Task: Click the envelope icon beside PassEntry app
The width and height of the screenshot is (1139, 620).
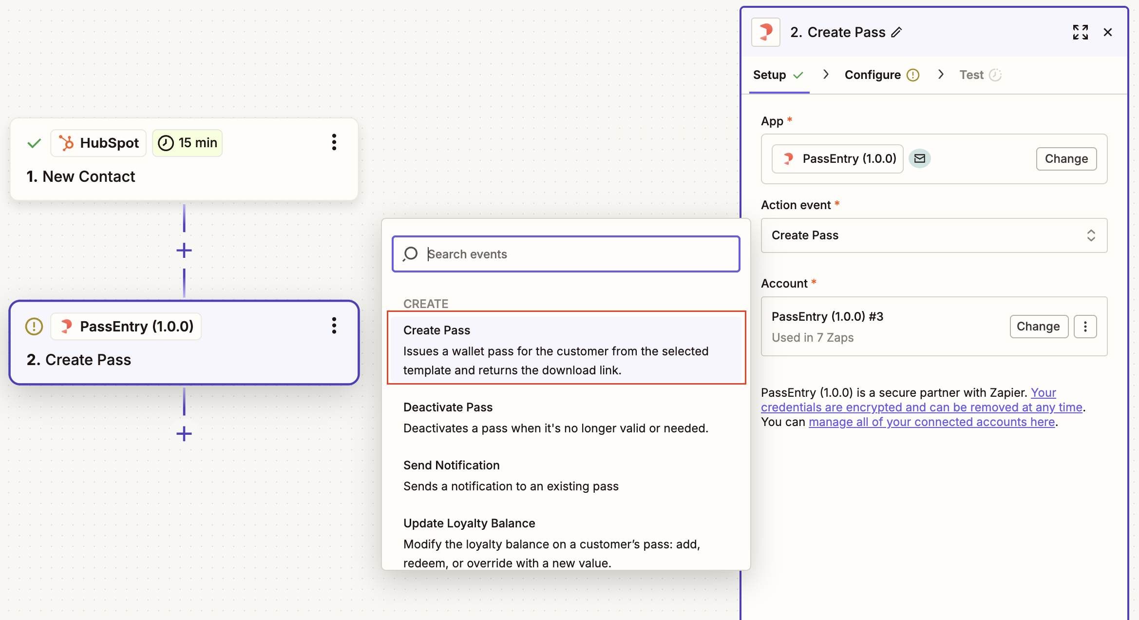Action: click(920, 158)
